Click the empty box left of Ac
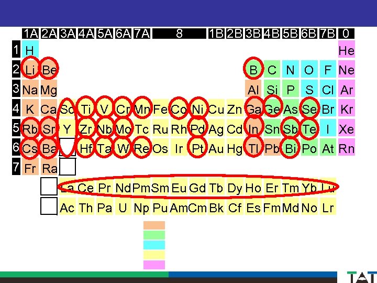Screen dimensions: 377x283 pyautogui.click(x=49, y=206)
